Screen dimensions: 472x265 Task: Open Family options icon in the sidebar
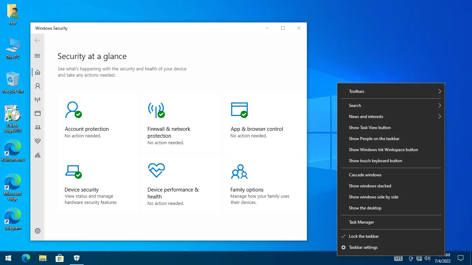38,155
